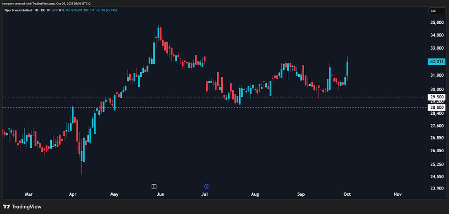The height and width of the screenshot is (214, 449).
Task: Click the 29,500 horizontal line price label
Action: (436, 97)
